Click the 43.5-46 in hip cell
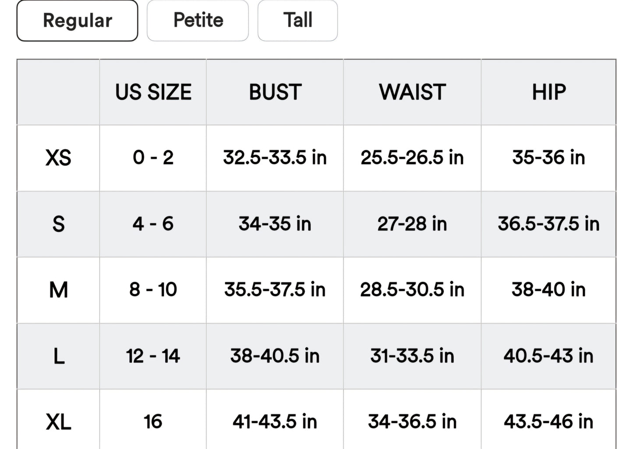Screen dimensions: 633x449 pyautogui.click(x=548, y=422)
